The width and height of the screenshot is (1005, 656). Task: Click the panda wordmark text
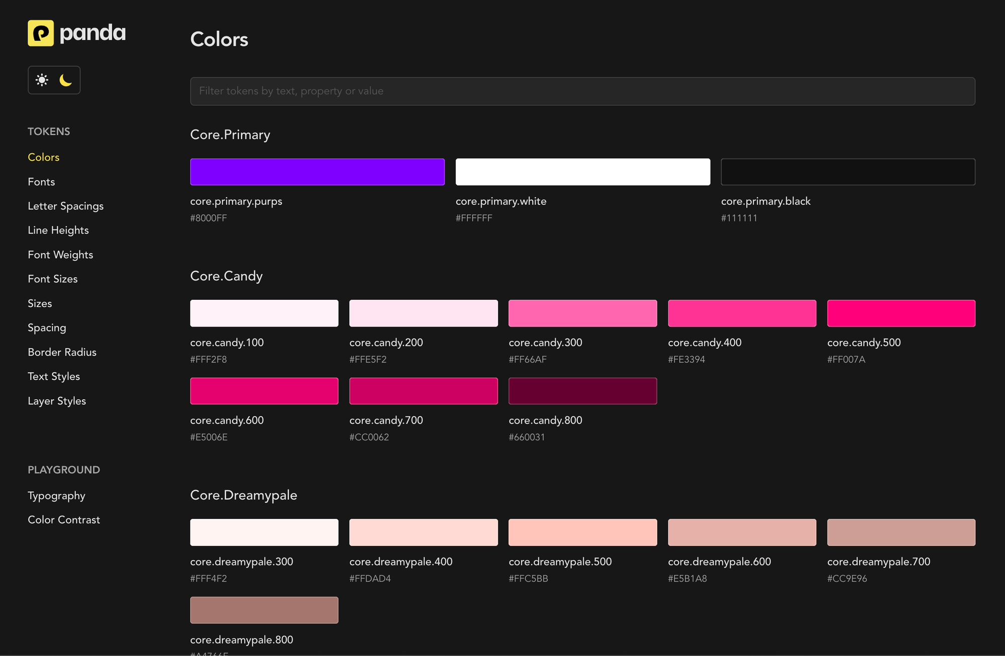92,33
